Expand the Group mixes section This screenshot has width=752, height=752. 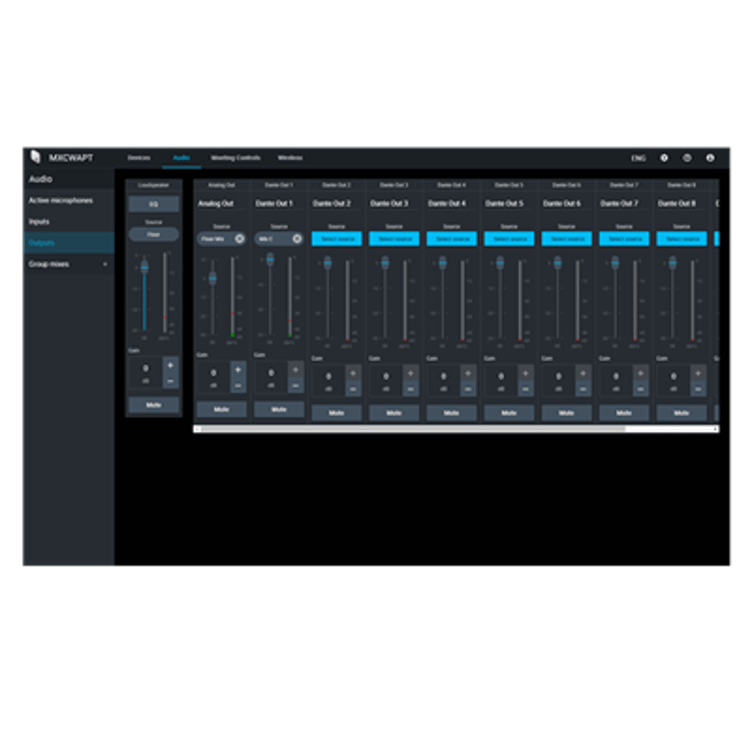click(105, 264)
